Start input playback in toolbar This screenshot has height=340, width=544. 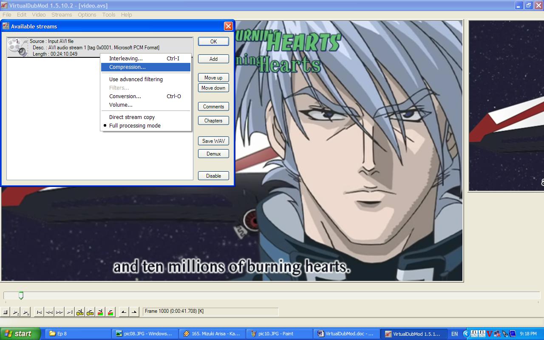click(x=16, y=312)
